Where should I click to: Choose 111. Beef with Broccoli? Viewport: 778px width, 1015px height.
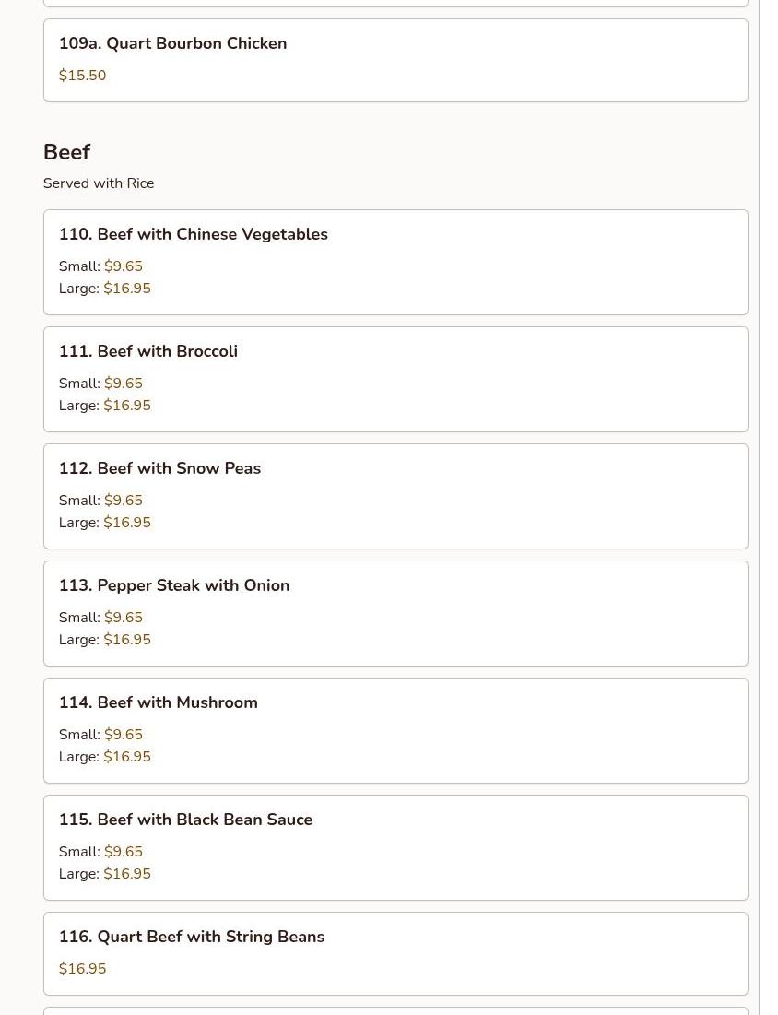[167, 351]
